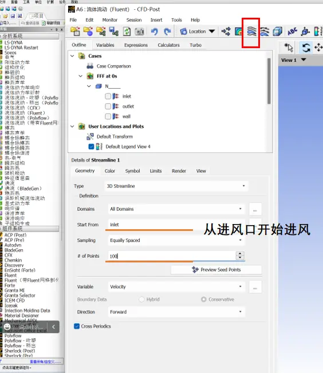This screenshot has height=373, width=323.
Task: Open the Session menu
Action: tap(134, 20)
